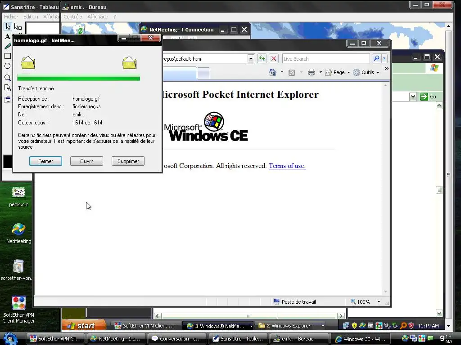Click the black color swatch in Tableau
This screenshot has width=461, height=345.
click(7, 162)
